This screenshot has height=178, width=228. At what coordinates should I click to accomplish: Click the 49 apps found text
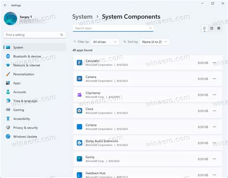(x=82, y=50)
